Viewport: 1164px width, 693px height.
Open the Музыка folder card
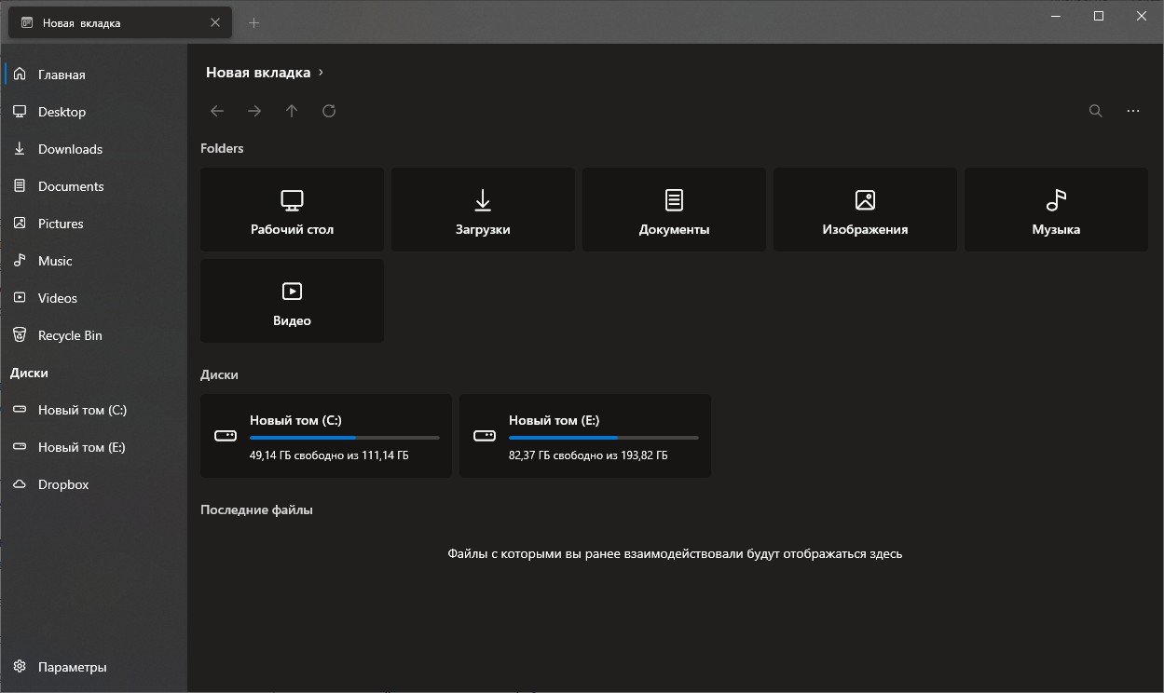(x=1056, y=210)
